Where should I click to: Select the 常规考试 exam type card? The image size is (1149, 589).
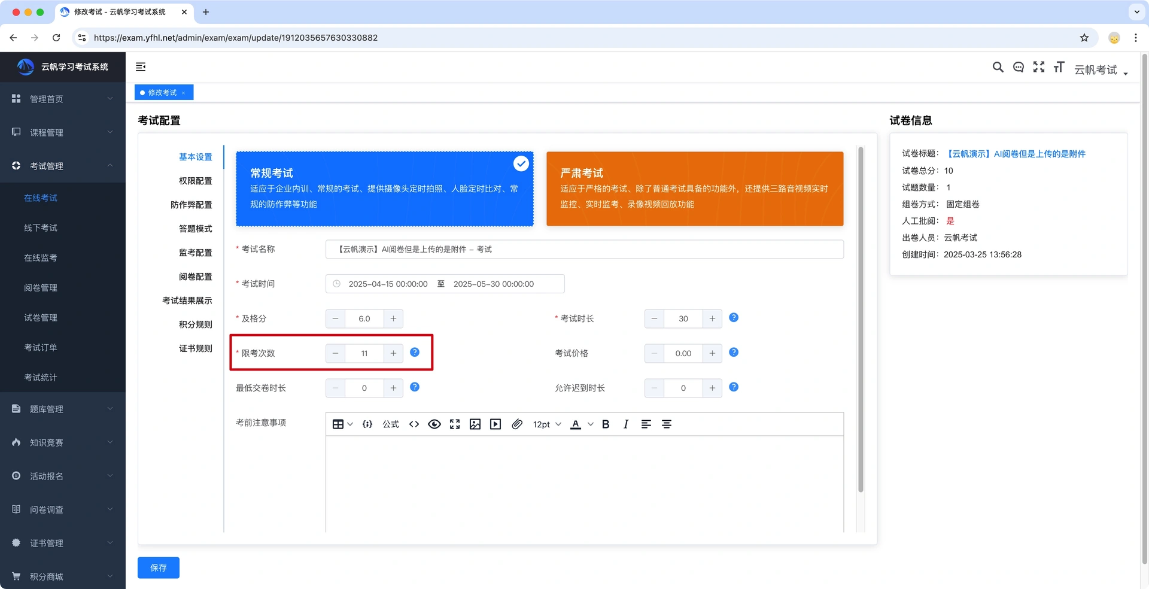pos(385,189)
